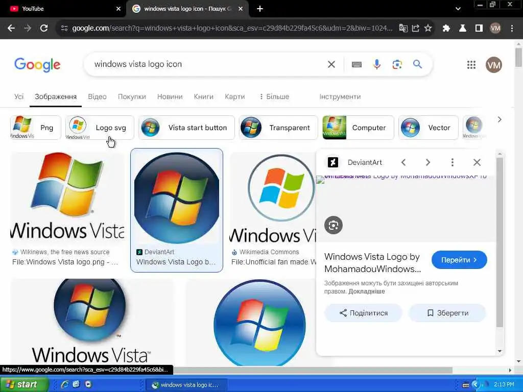Open site information icon in address bar

tap(64, 29)
